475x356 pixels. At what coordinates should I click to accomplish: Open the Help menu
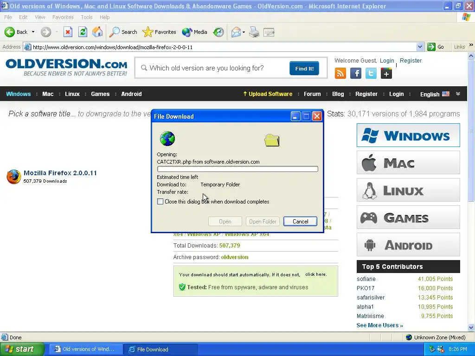point(104,17)
